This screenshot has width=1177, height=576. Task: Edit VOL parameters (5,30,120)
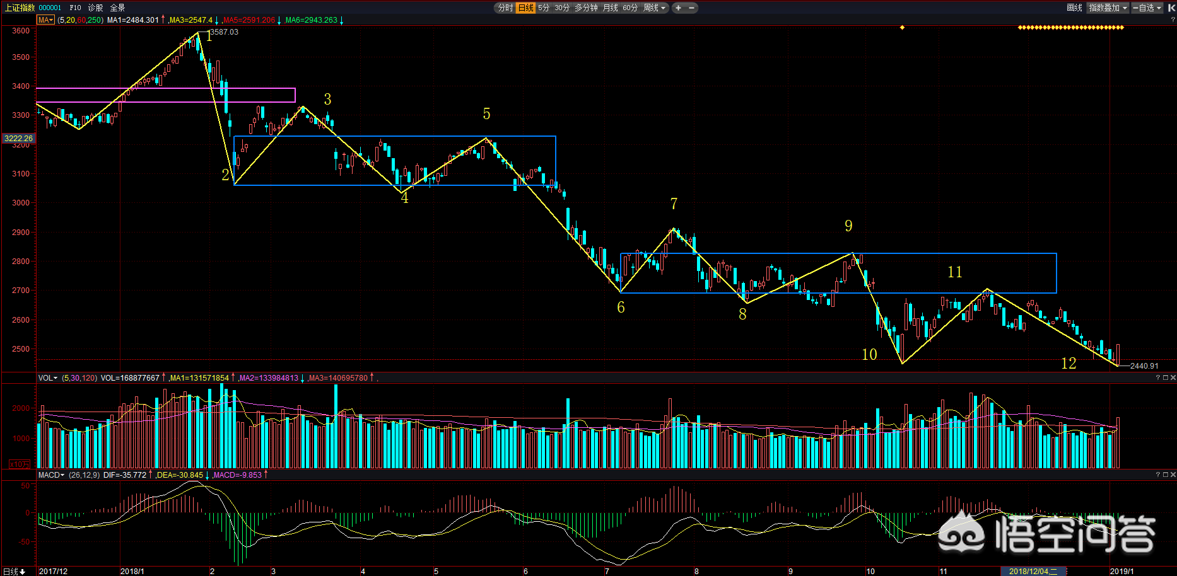(x=79, y=378)
